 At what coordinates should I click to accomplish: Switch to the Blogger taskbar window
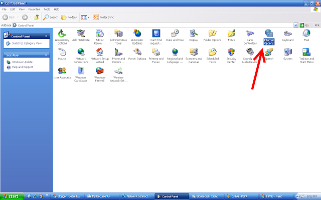[67, 196]
